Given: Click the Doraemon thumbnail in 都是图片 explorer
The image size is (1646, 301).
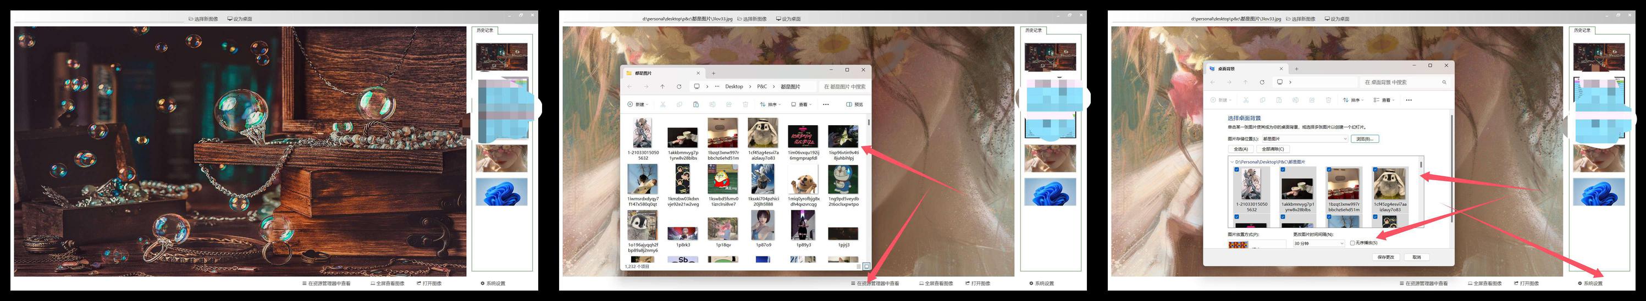Looking at the screenshot, I should [843, 181].
